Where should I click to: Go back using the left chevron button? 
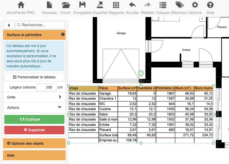pos(9,25)
